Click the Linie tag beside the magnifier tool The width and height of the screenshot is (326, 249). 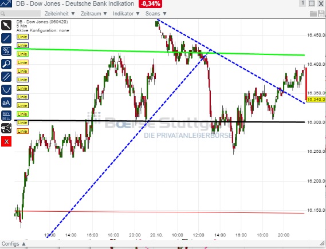click(22, 62)
